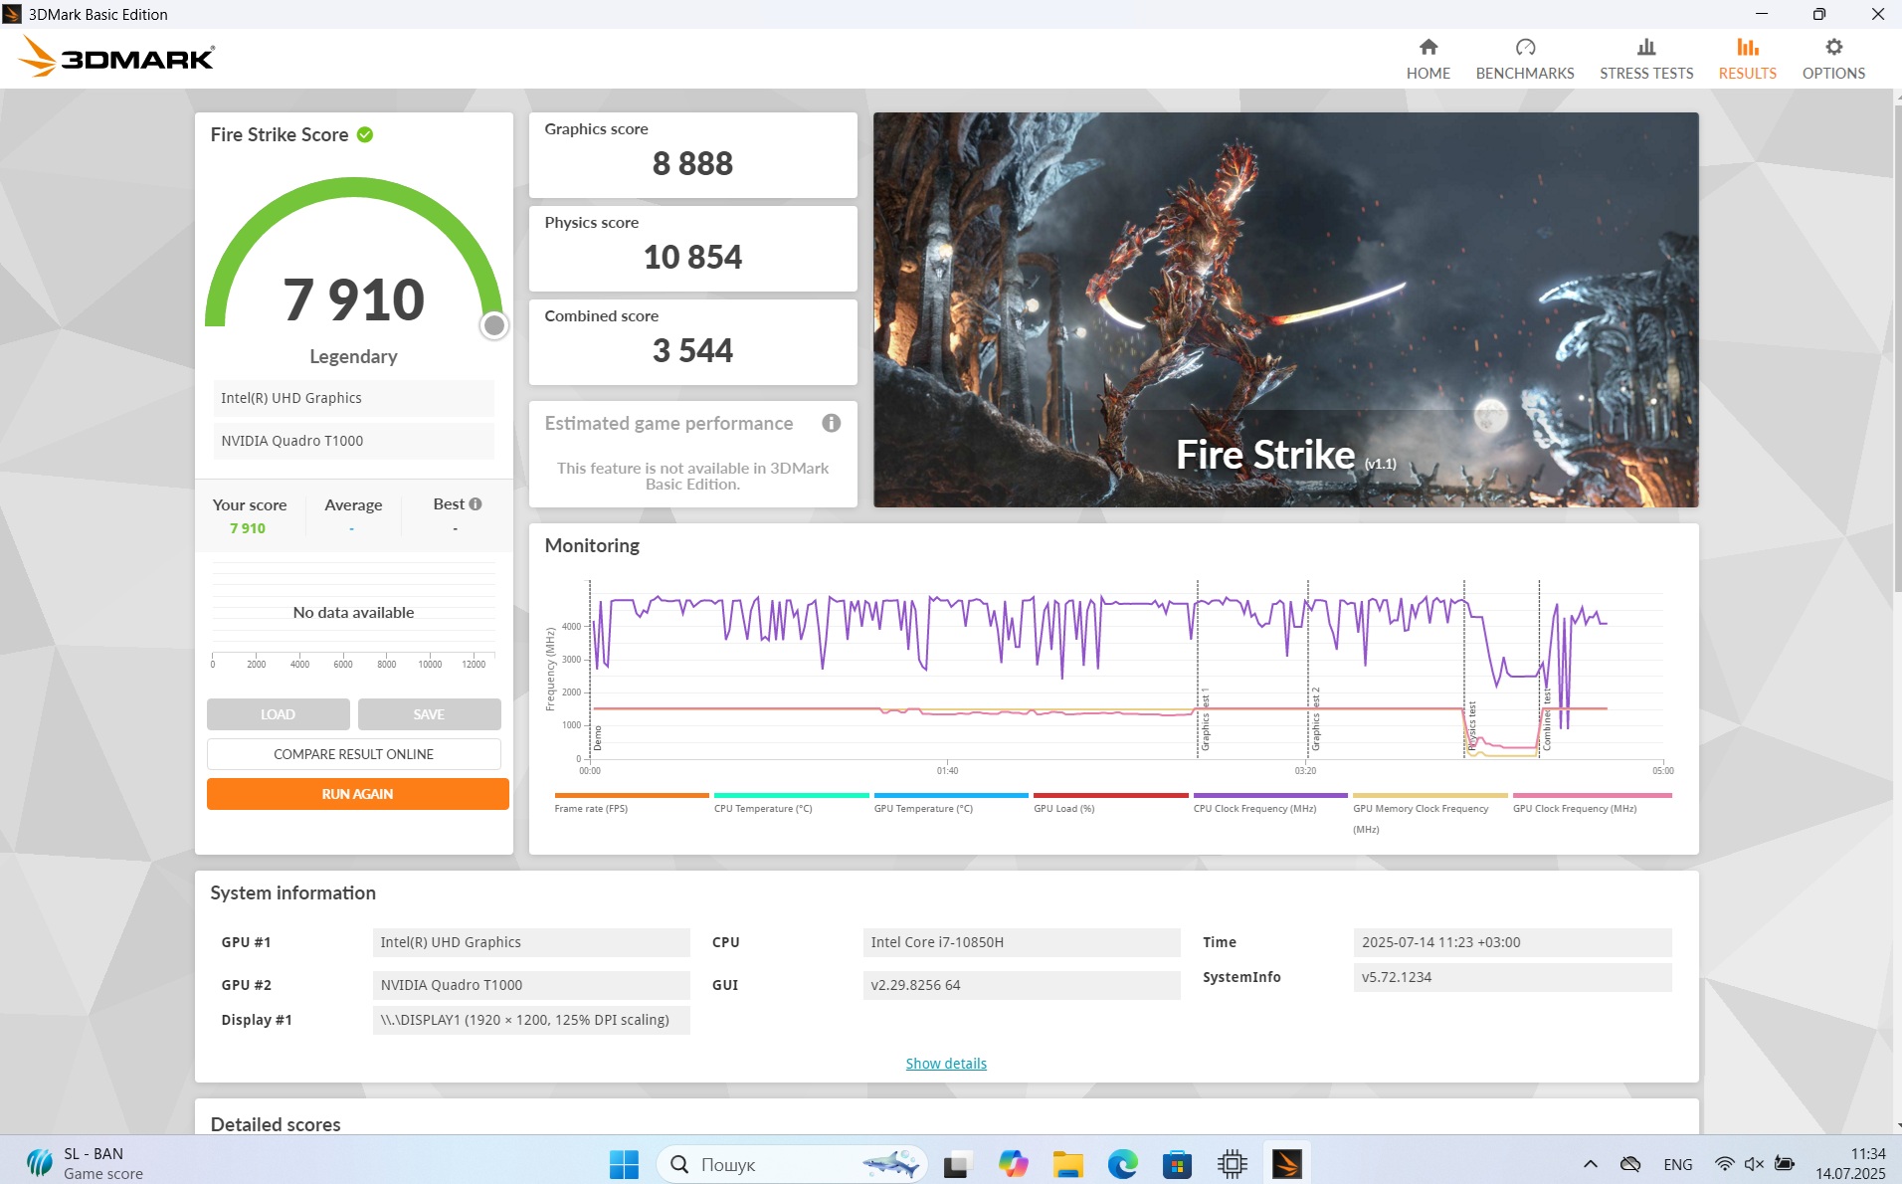1902x1184 pixels.
Task: Click the RUN AGAIN button
Action: 357,794
